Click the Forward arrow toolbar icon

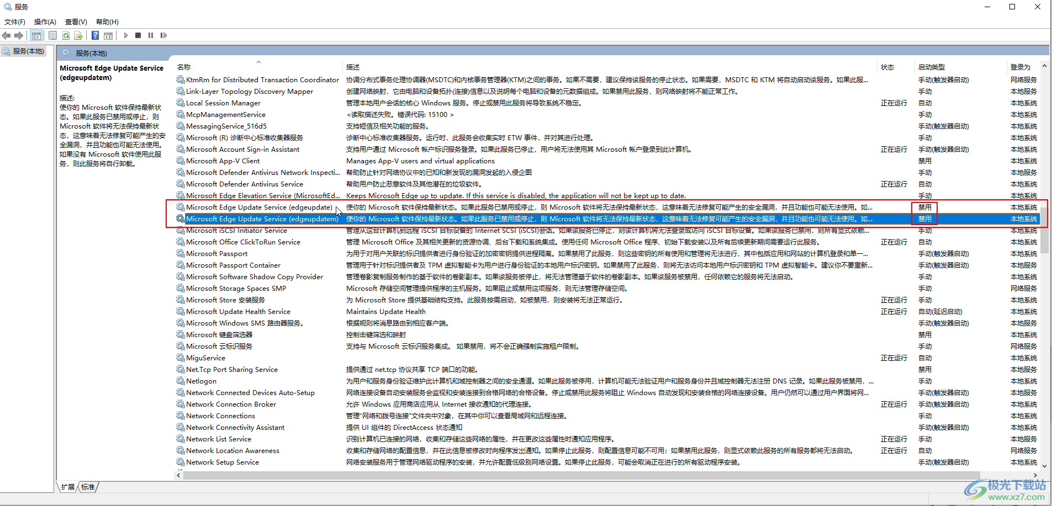pyautogui.click(x=19, y=35)
